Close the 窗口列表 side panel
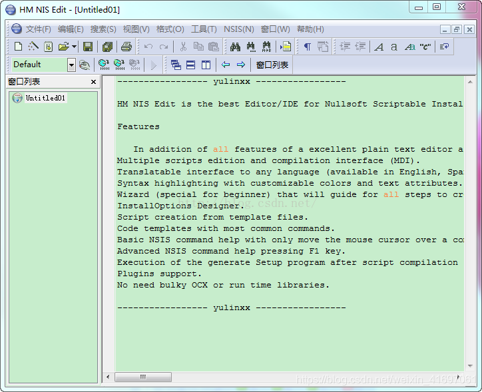This screenshot has width=482, height=392. pos(93,82)
